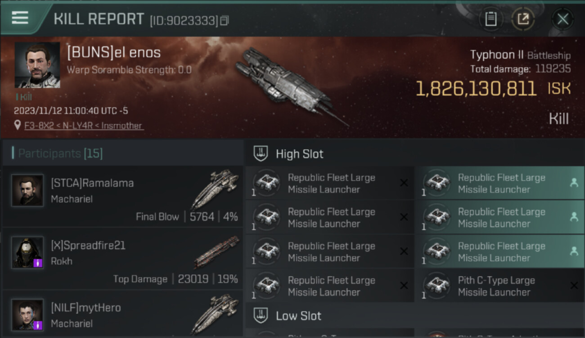
Task: View el enos pilot portrait
Action: pos(37,65)
